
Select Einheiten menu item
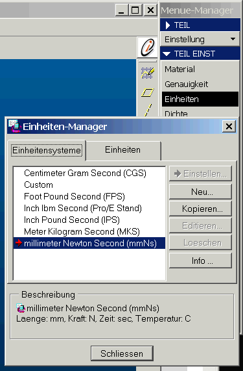[200, 99]
